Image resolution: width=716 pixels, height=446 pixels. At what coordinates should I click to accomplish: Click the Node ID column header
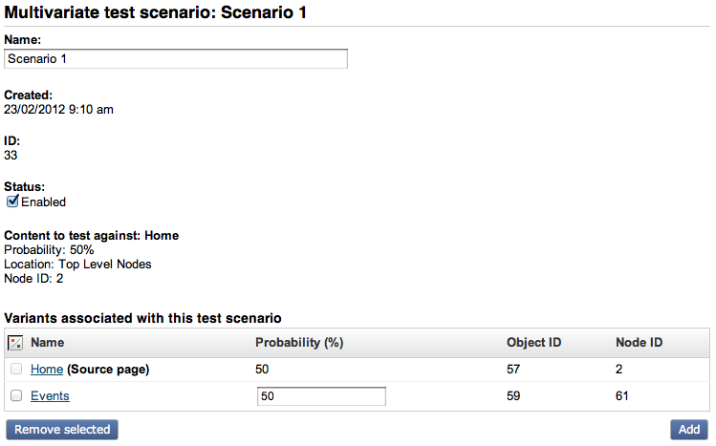(x=640, y=342)
